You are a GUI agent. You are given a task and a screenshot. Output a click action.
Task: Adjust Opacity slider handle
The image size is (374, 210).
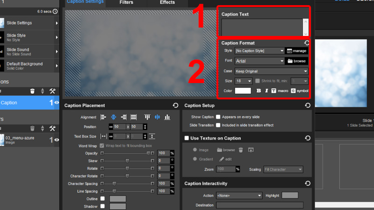tap(148, 153)
